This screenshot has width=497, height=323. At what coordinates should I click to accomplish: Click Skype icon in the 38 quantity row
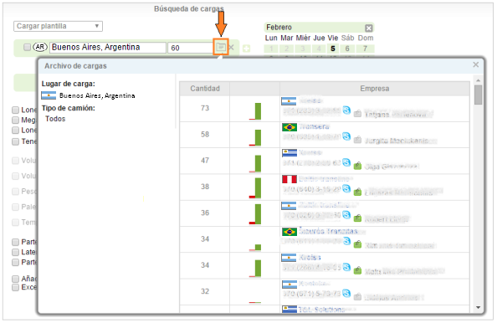tap(346, 188)
